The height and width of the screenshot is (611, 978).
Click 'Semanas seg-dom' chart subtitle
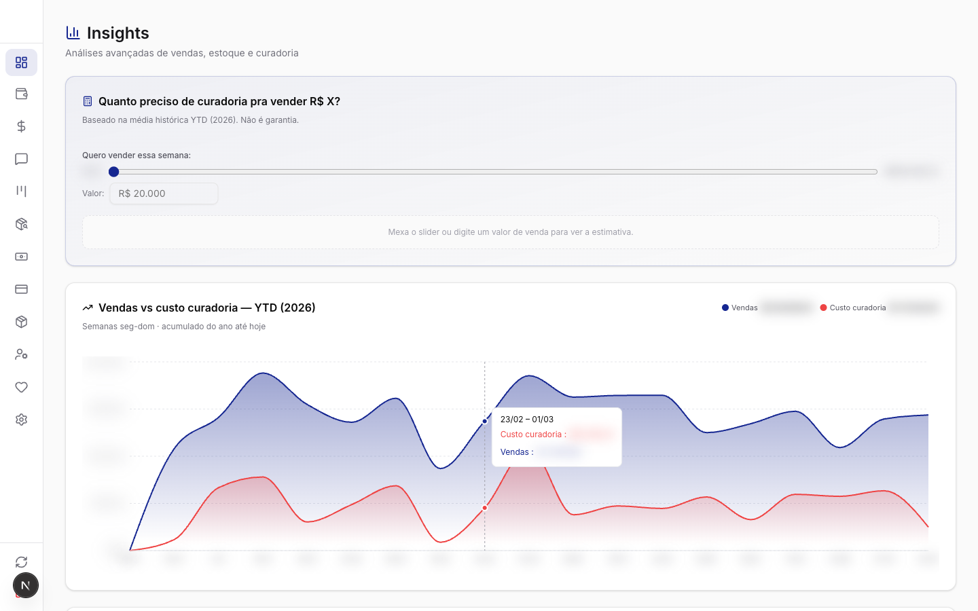(x=174, y=327)
